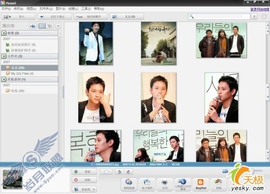
Task: Open photo of man resting chin on hand
Action: coord(96,98)
